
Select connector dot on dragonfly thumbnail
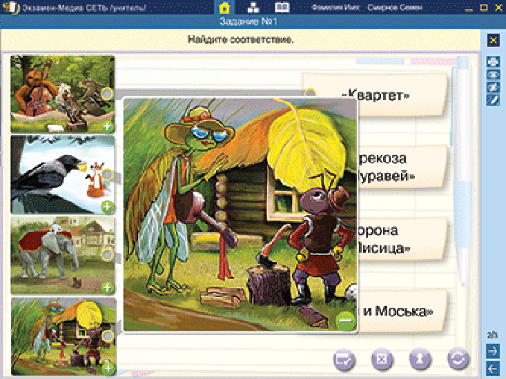coord(108,336)
